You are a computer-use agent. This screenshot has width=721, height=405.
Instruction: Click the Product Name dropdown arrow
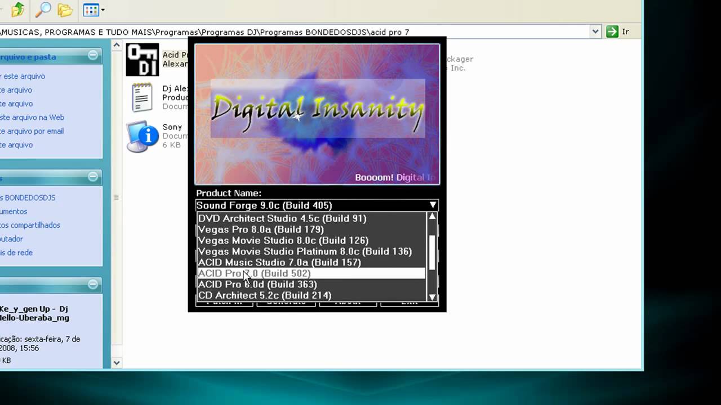pyautogui.click(x=433, y=205)
